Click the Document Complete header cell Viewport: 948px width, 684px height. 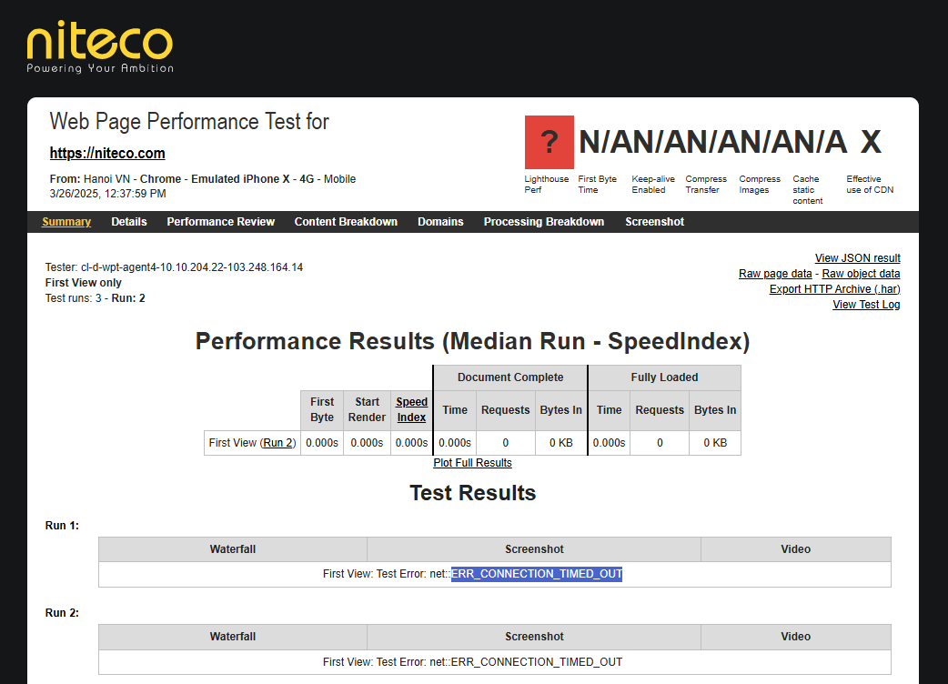tap(510, 377)
